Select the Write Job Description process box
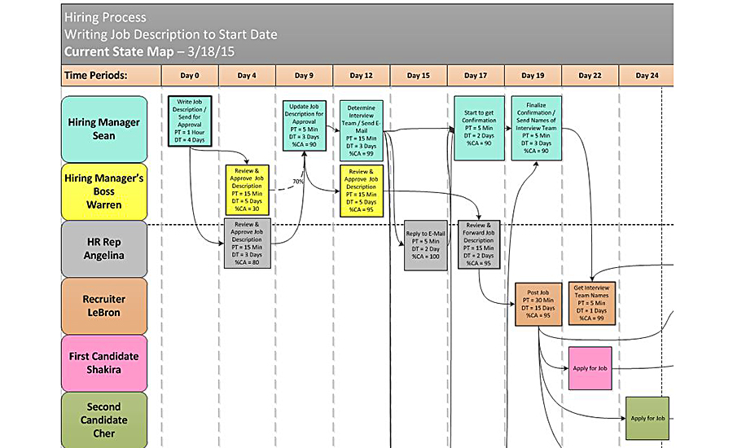Viewport: 733px width, 448px height. 190,121
